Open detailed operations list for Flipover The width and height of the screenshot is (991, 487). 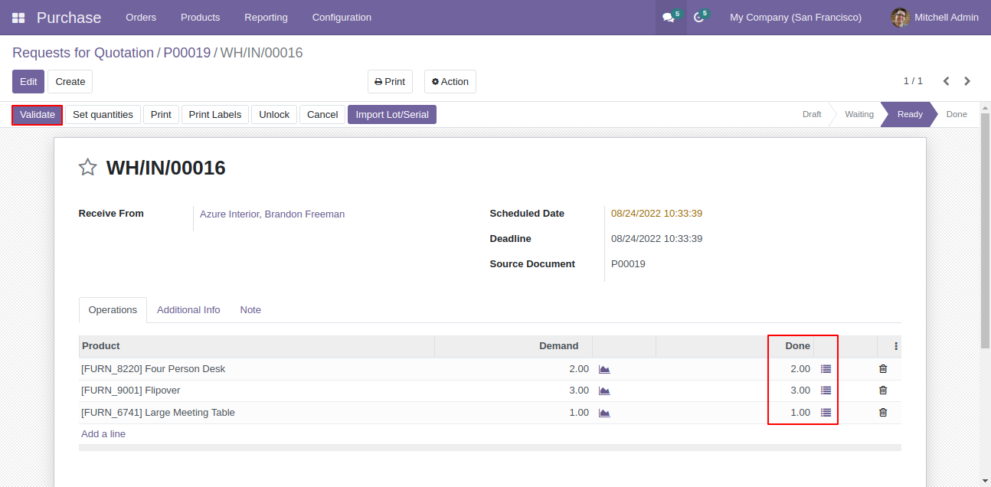click(x=826, y=391)
